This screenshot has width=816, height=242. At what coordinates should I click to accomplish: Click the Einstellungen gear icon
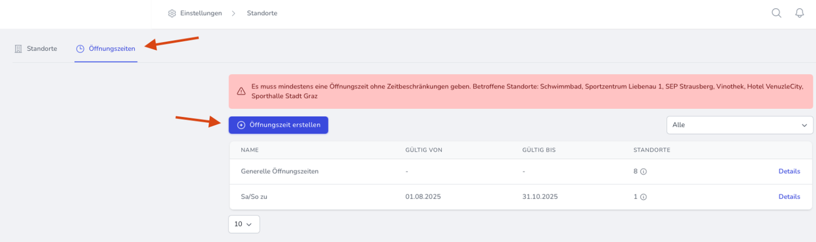[172, 13]
